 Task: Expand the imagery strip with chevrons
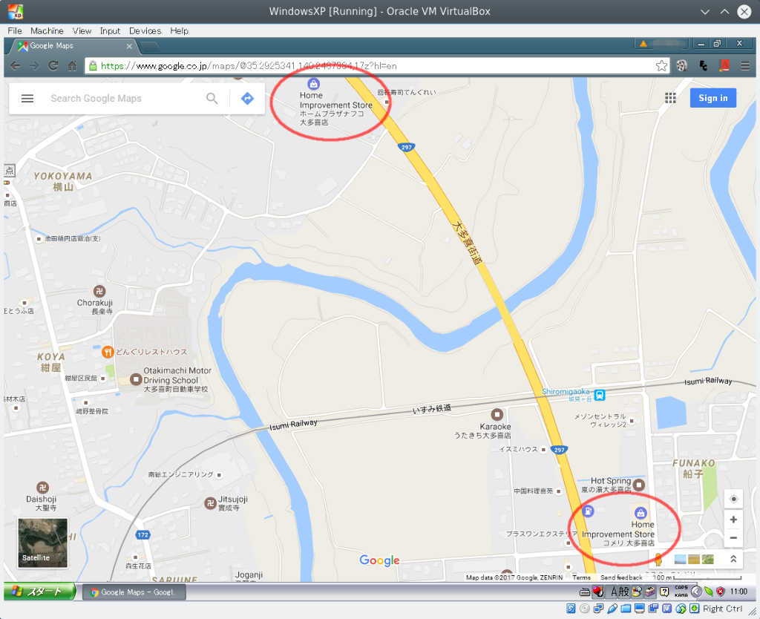point(733,559)
